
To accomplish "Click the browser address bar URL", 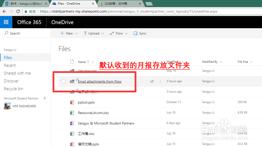I will click(x=129, y=11).
